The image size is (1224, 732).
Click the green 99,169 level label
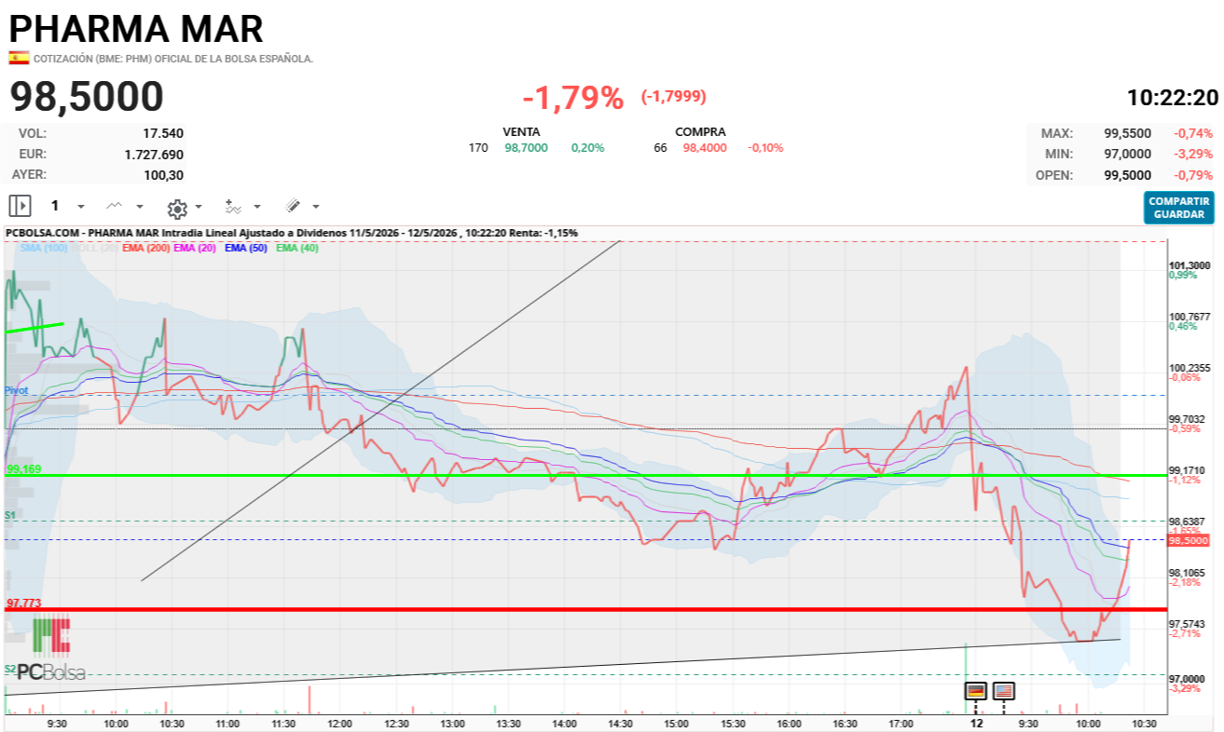pyautogui.click(x=23, y=469)
